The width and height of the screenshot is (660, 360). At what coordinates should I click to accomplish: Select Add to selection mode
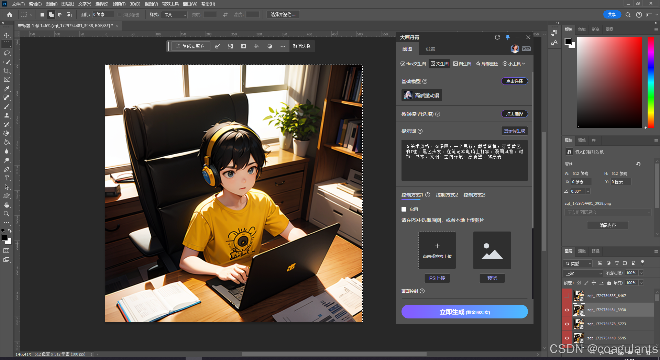pyautogui.click(x=51, y=15)
